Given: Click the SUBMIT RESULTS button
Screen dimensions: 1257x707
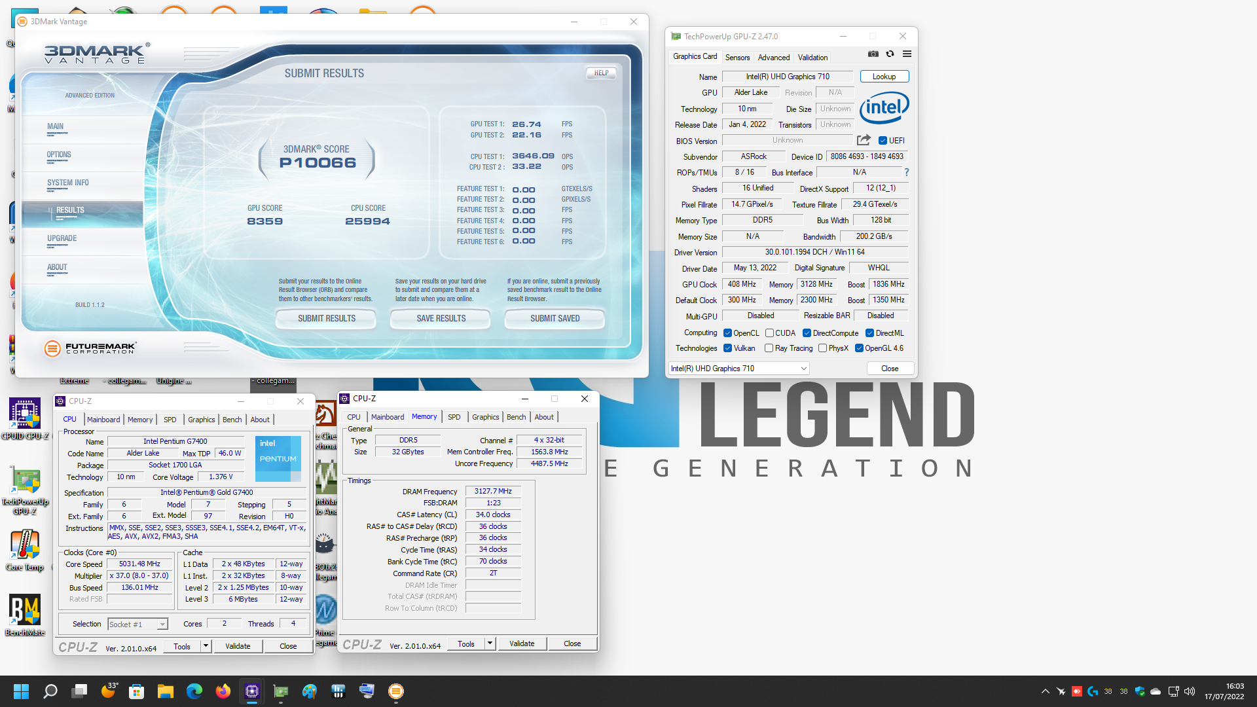Looking at the screenshot, I should click(326, 319).
